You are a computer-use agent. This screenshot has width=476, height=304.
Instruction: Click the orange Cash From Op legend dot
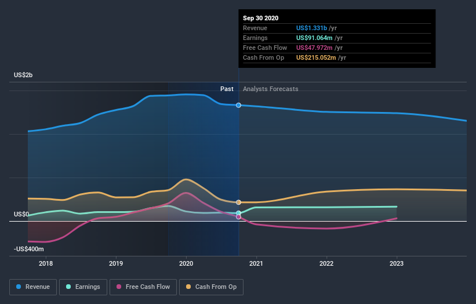tap(188, 287)
